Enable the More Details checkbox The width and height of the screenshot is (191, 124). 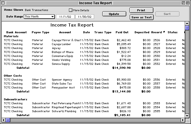click(71, 10)
